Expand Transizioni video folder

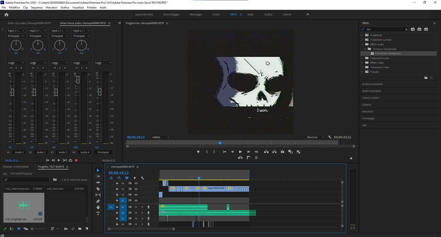pos(362,67)
